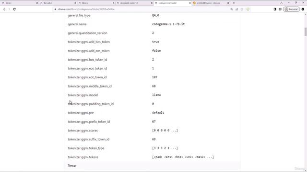Screen dimensions: 307x172
Task: Reload the codegemma model page
Action: 14,9
